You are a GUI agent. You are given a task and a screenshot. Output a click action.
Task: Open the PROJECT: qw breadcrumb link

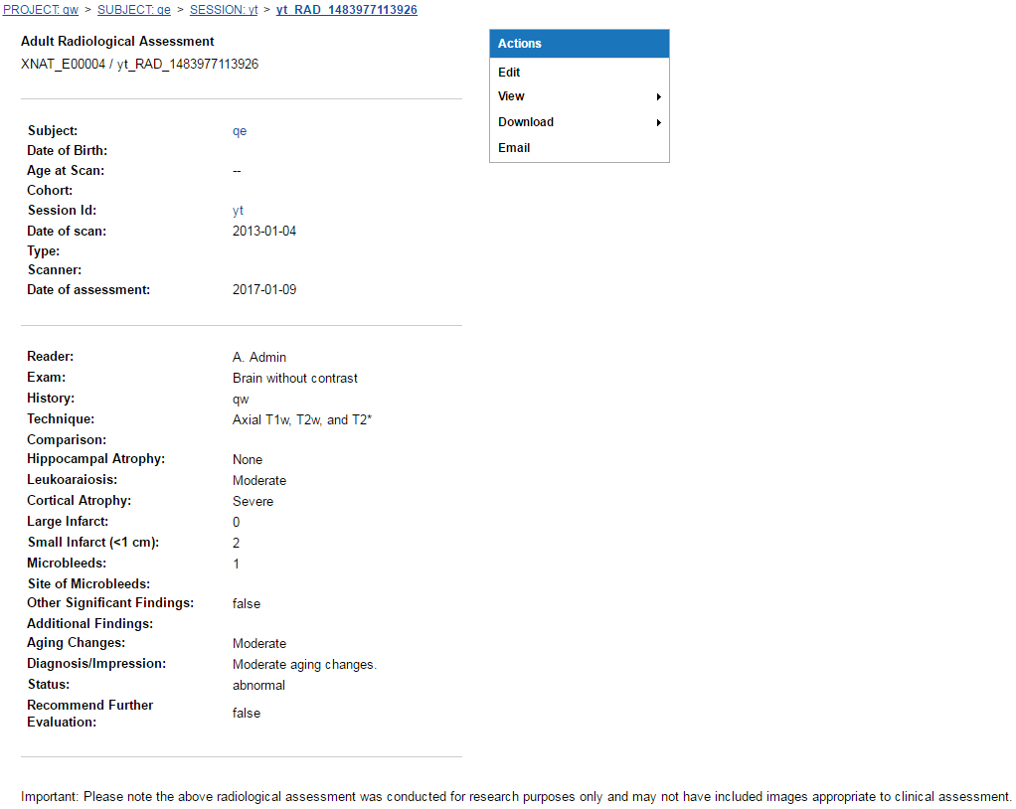click(41, 10)
